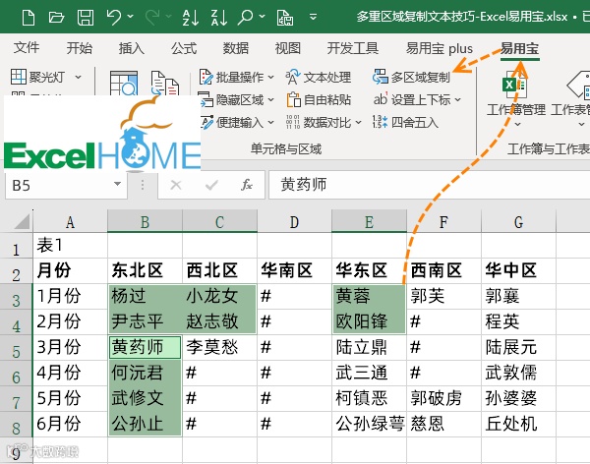Click the 工作簿管理 Excel icon
The height and width of the screenshot is (464, 590).
click(x=514, y=85)
